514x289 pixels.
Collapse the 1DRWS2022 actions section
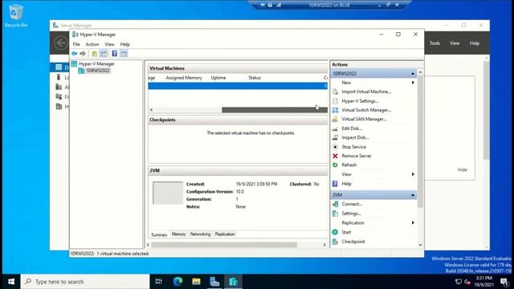413,74
